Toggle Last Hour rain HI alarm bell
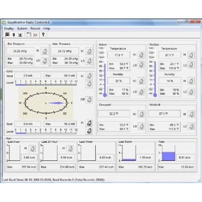The image size is (202, 202). pyautogui.click(x=32, y=149)
